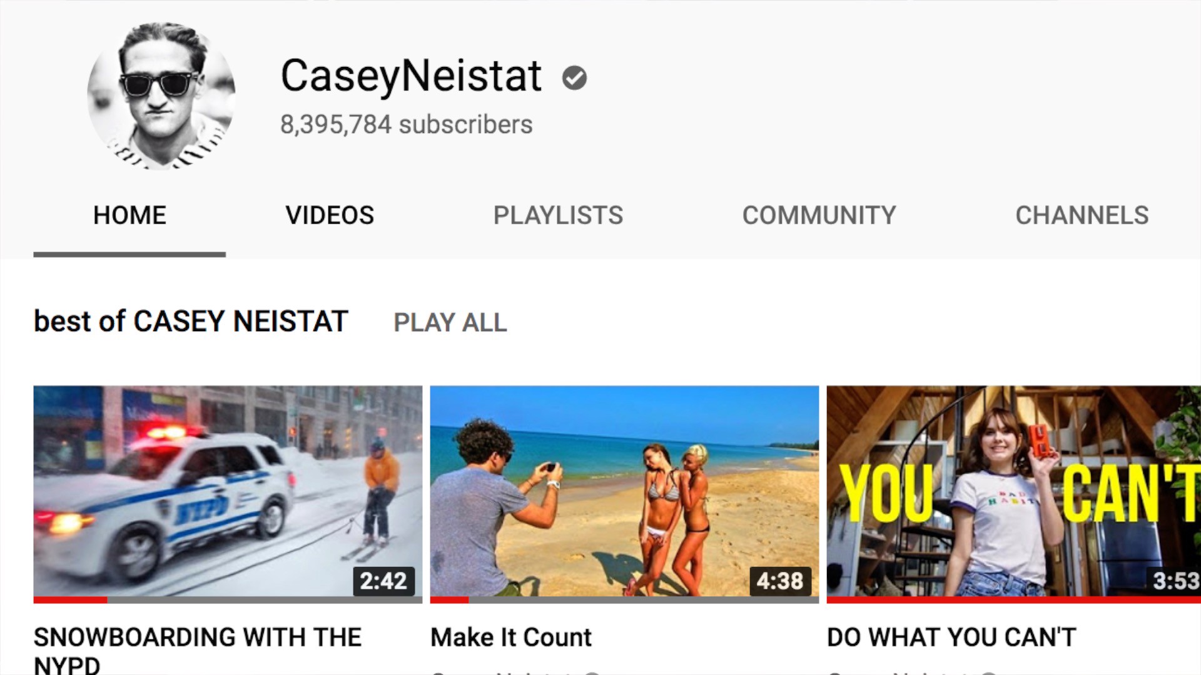1201x675 pixels.
Task: Open the HOME tab
Action: (x=129, y=216)
